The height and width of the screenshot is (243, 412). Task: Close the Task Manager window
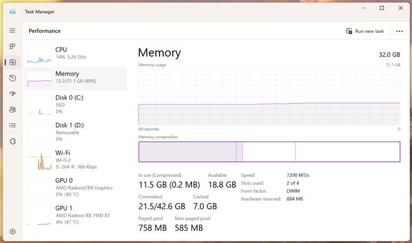[x=401, y=8]
